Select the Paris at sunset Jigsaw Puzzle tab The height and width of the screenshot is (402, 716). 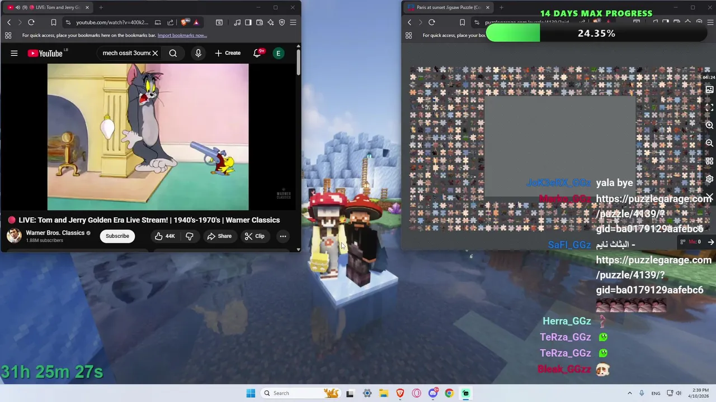point(447,7)
